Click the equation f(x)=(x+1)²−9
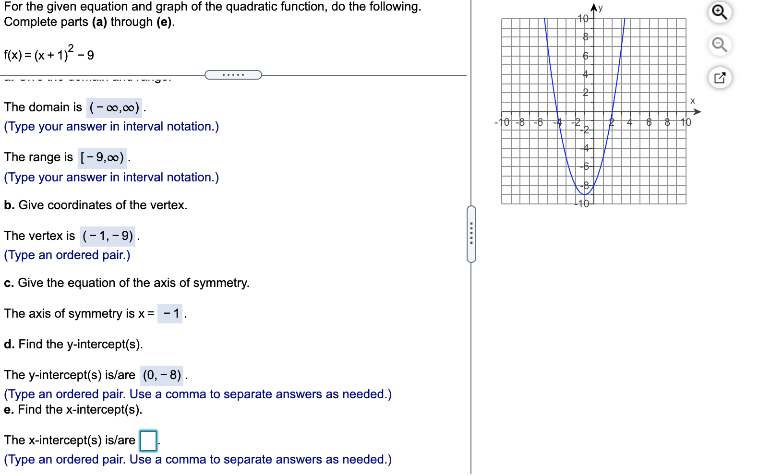 coord(48,54)
